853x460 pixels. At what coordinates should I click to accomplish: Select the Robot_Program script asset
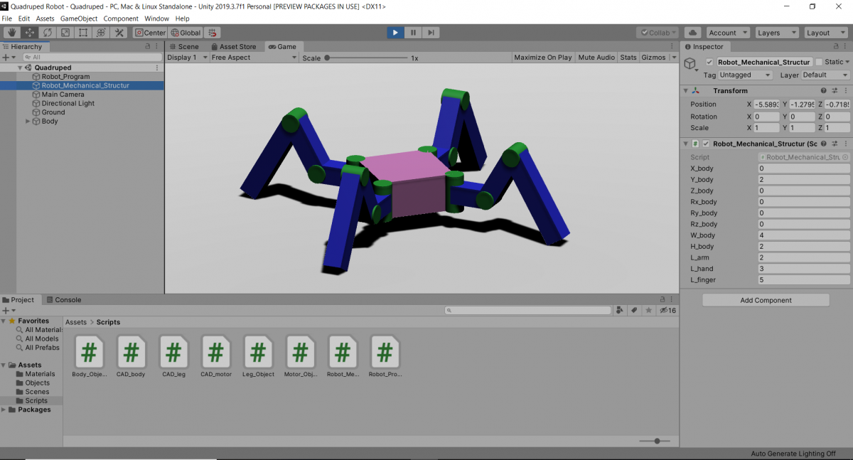point(385,352)
